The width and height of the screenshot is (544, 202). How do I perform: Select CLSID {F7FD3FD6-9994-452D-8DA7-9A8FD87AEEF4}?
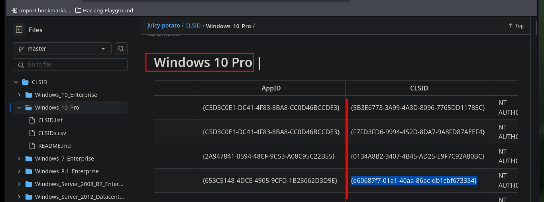(418, 132)
